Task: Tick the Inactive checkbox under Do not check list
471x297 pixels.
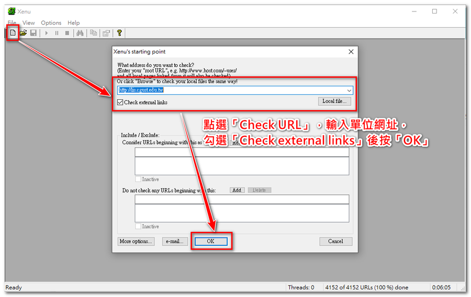Action: click(x=138, y=226)
